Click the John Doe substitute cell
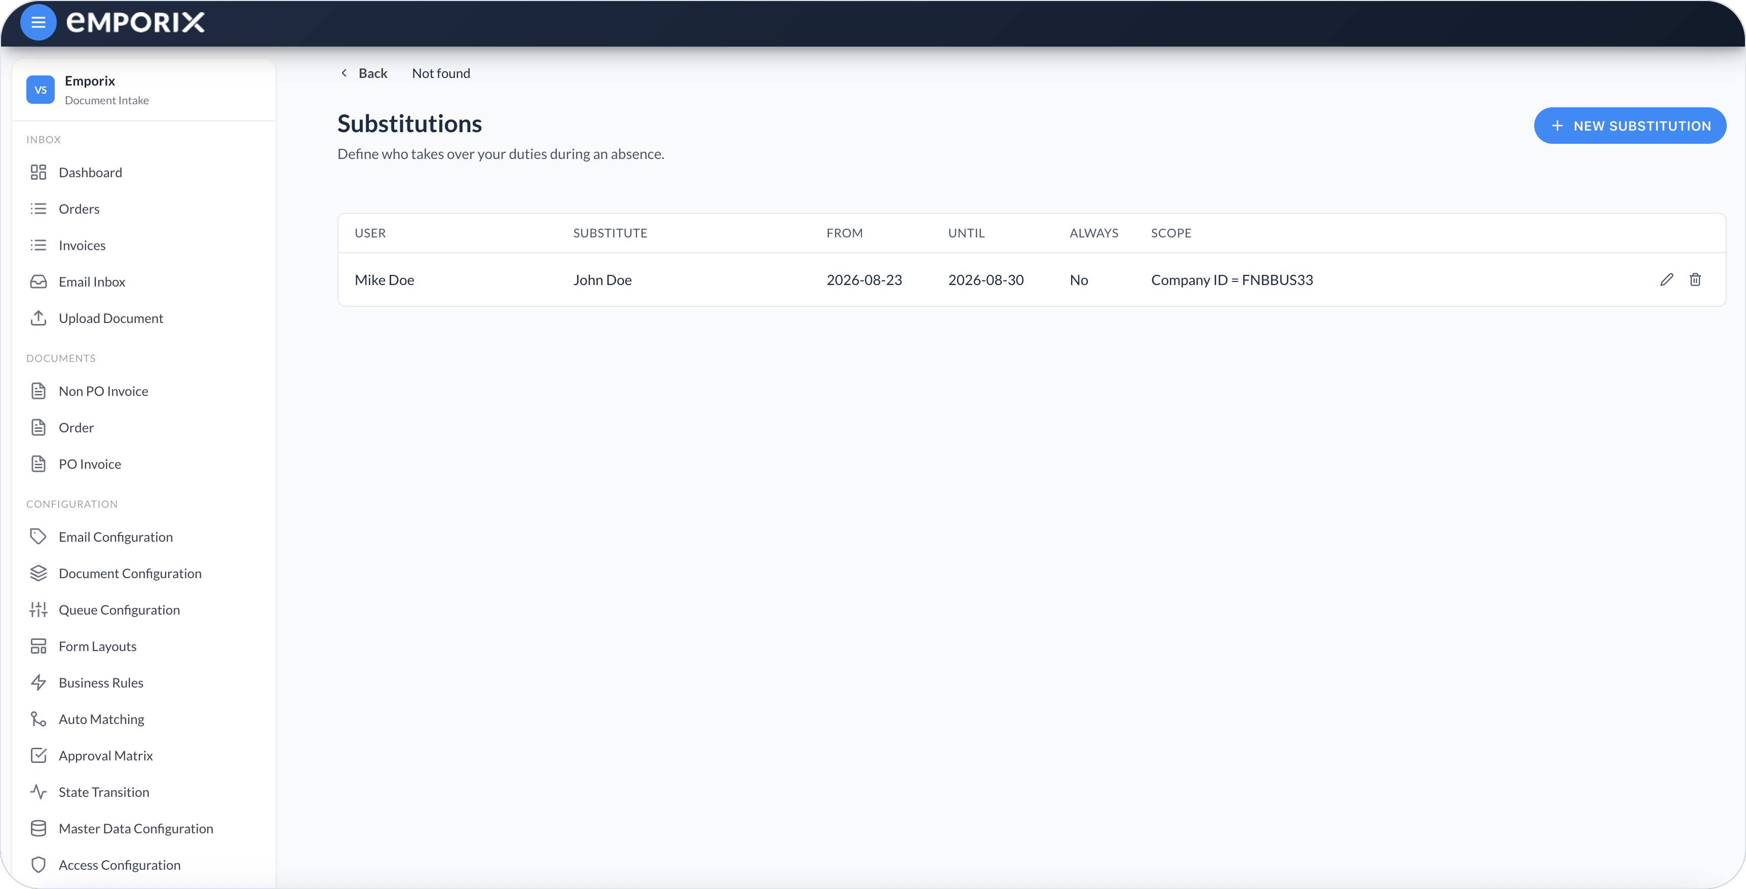 click(602, 279)
